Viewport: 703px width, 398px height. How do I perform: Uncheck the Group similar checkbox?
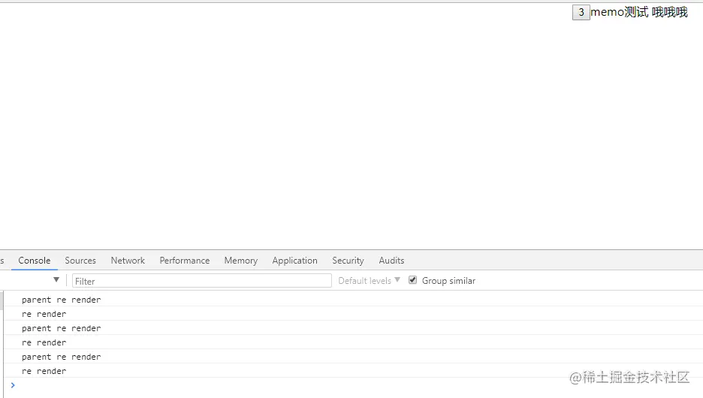pyautogui.click(x=412, y=280)
